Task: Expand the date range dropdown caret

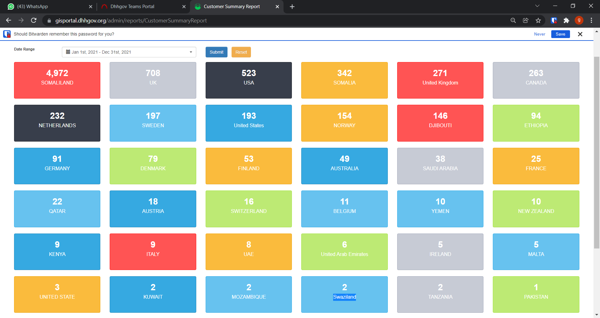Action: [191, 52]
